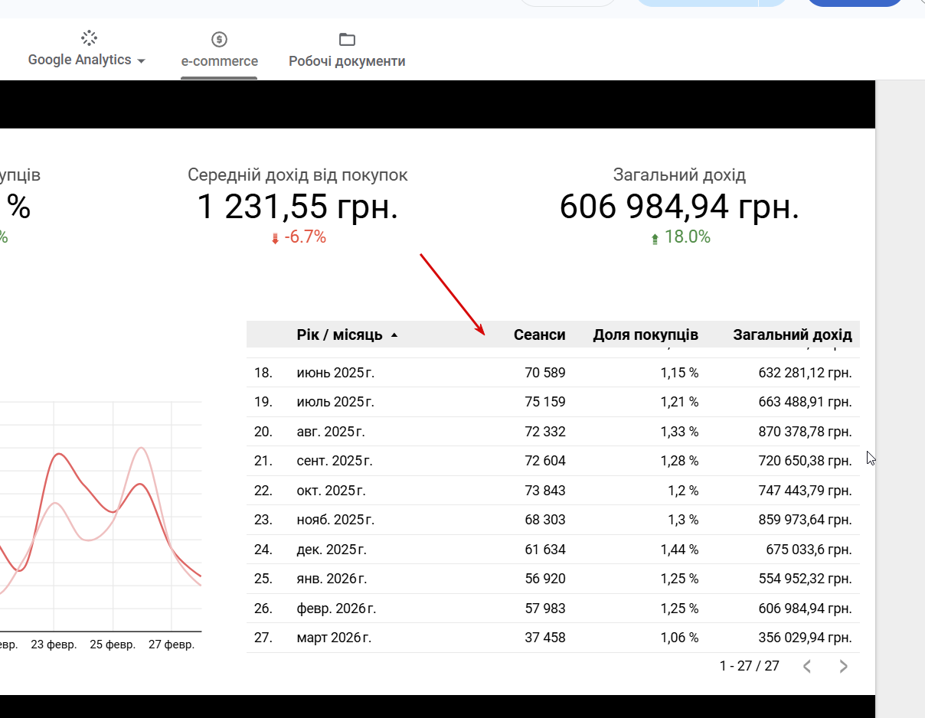
Task: Click the Середній дохід від покупок scorecard value
Action: tap(297, 207)
